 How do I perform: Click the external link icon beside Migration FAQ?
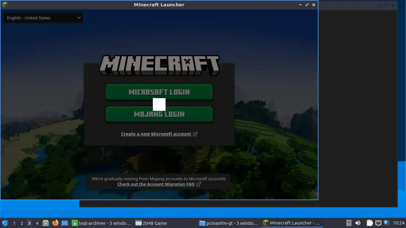coord(199,184)
